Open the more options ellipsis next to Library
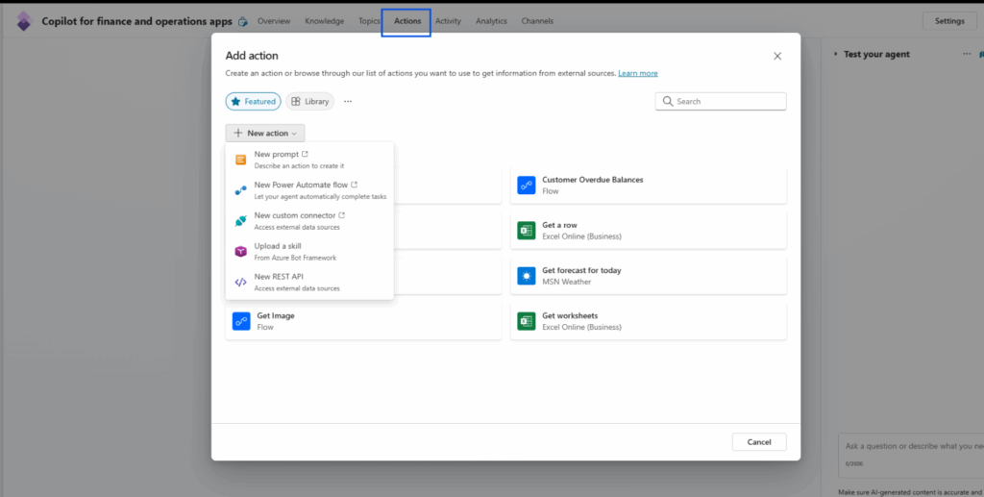The image size is (984, 497). point(348,101)
